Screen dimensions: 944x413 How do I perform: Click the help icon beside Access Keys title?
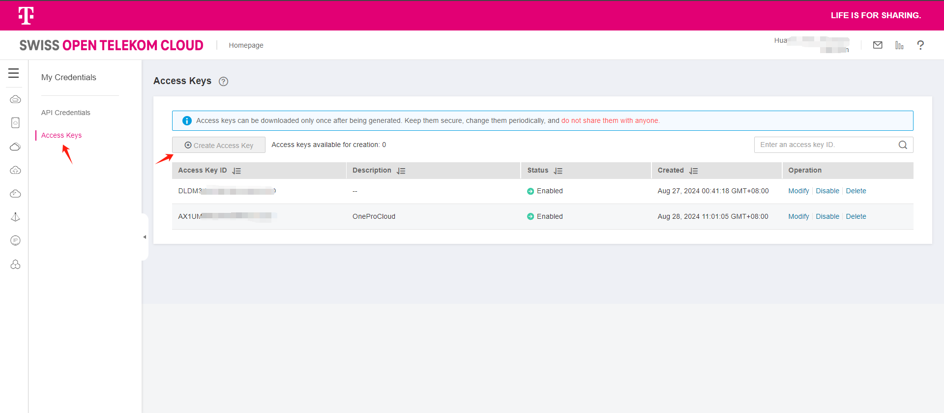coord(223,82)
